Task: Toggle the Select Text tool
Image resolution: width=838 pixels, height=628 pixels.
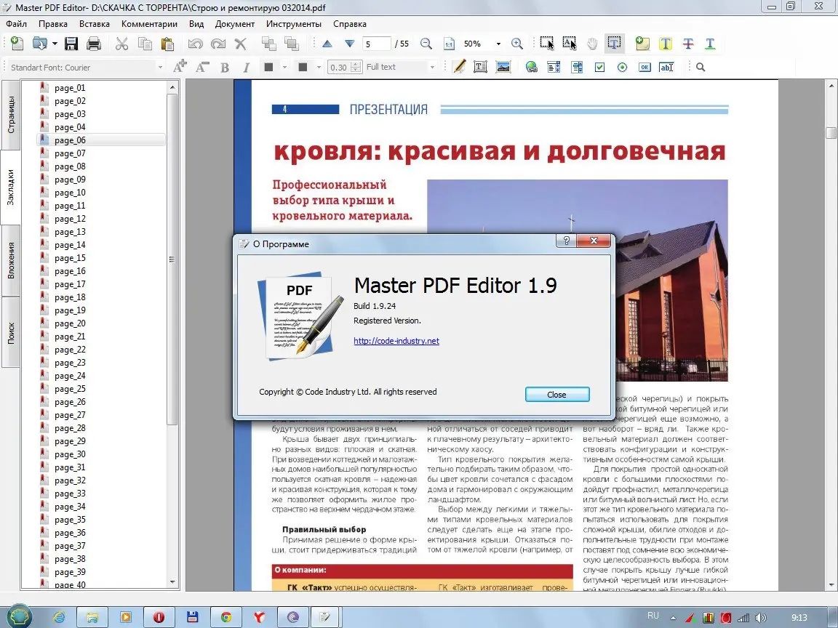Action: point(615,44)
